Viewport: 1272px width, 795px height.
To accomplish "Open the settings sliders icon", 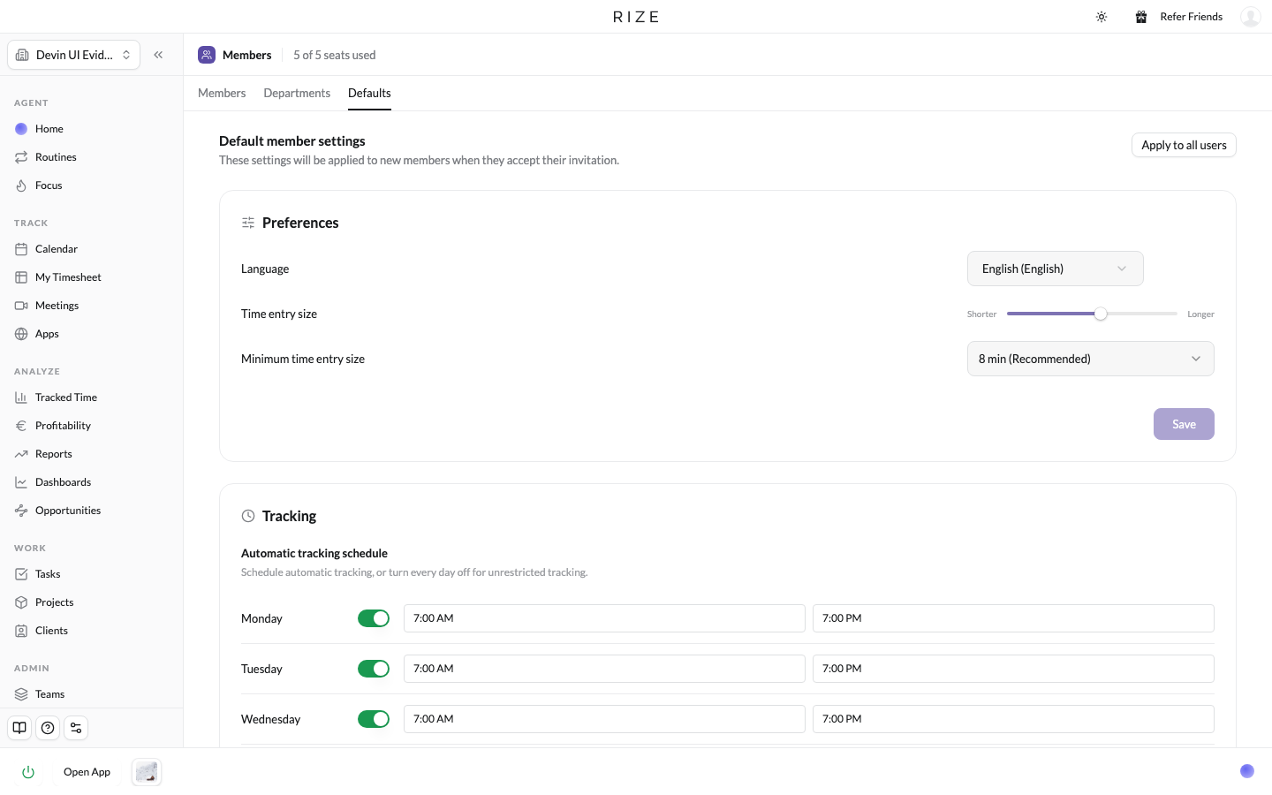I will [76, 728].
